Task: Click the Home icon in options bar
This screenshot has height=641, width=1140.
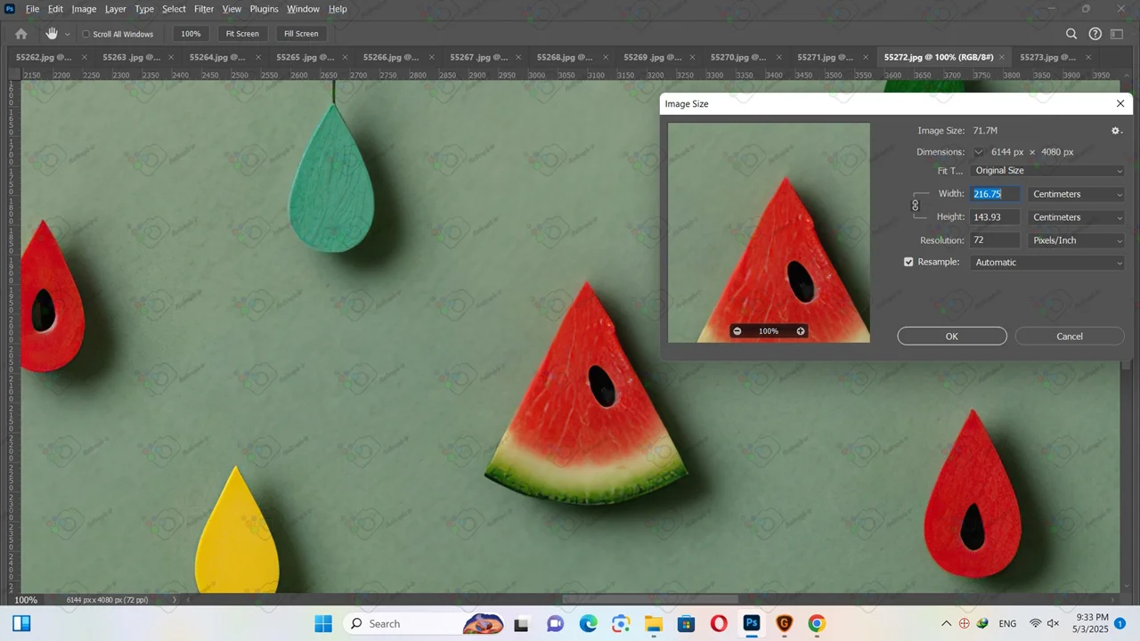Action: pos(21,34)
